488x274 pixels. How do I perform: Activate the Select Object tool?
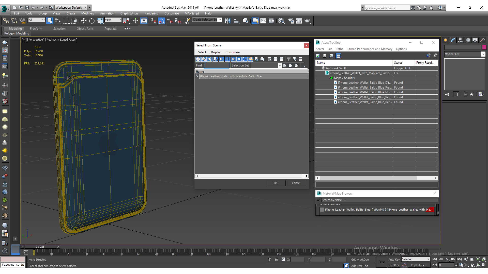(50, 21)
